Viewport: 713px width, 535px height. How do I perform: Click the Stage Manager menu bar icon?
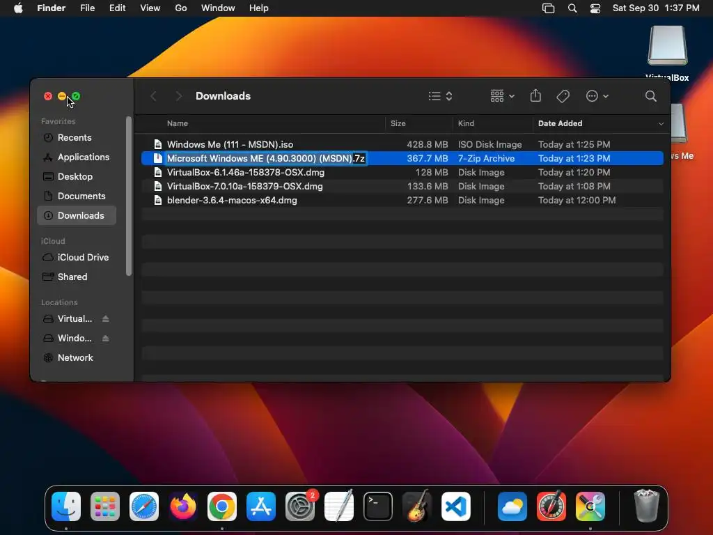pyautogui.click(x=549, y=8)
